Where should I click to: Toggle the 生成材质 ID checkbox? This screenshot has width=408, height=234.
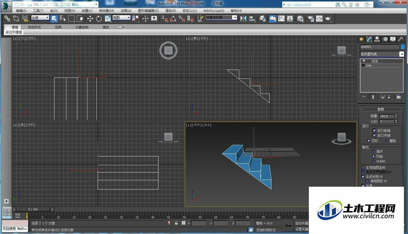(x=363, y=177)
